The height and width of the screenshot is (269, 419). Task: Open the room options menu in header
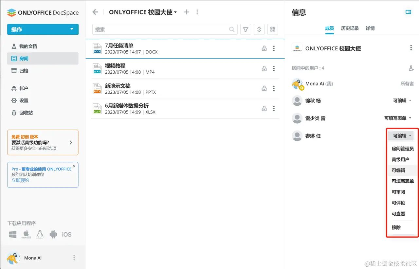point(197,12)
